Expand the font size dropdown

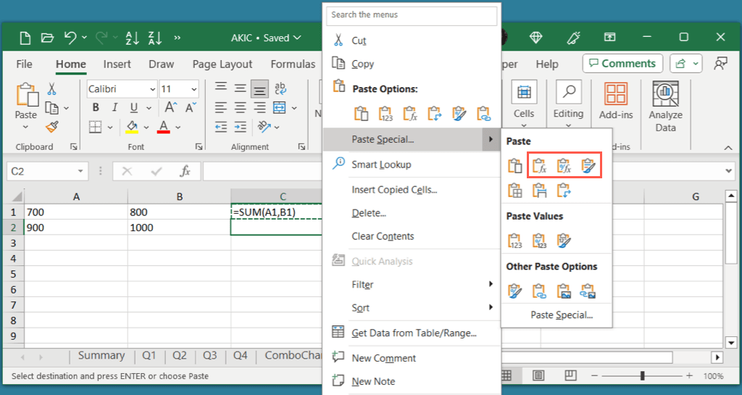coord(193,89)
